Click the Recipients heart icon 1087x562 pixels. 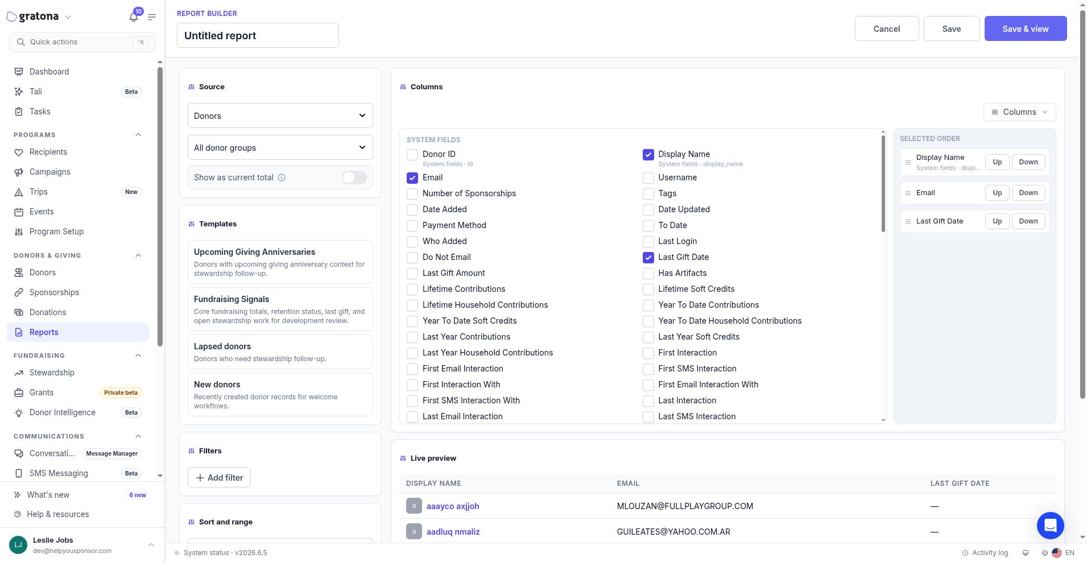[19, 152]
